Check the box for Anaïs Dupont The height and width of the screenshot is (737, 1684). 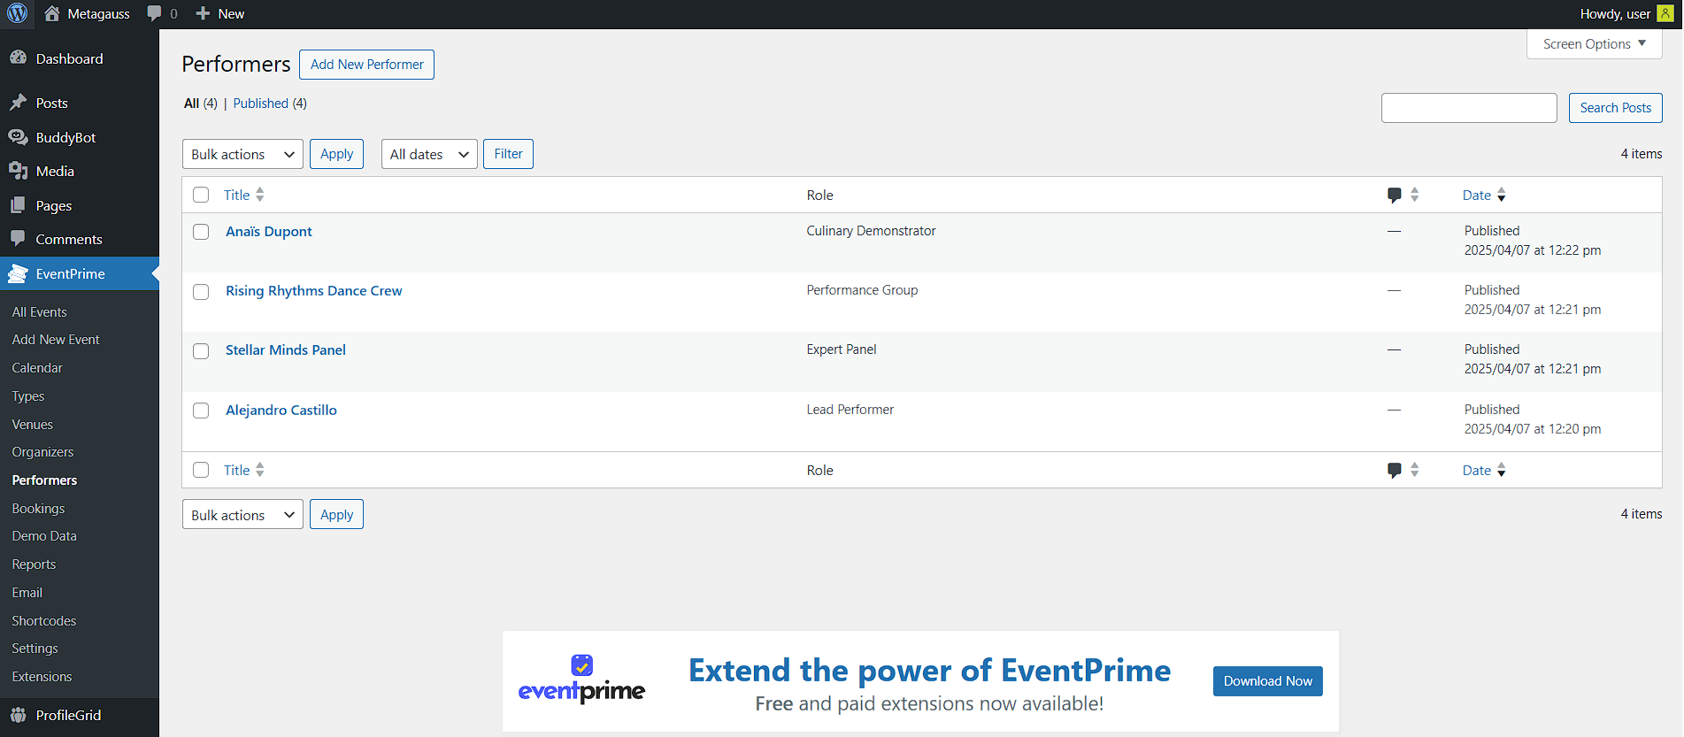[x=201, y=232]
